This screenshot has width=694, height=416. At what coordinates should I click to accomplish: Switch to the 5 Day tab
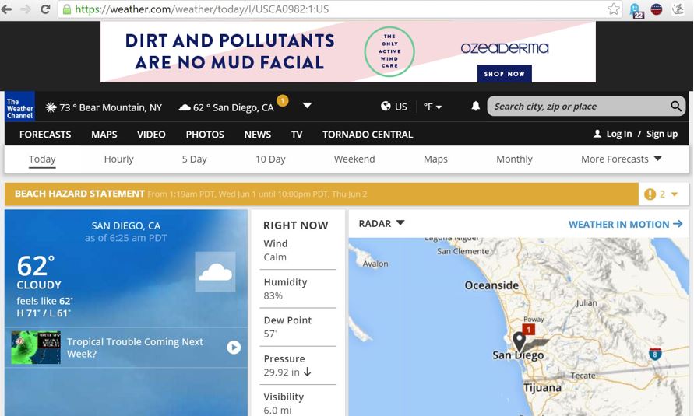point(194,159)
